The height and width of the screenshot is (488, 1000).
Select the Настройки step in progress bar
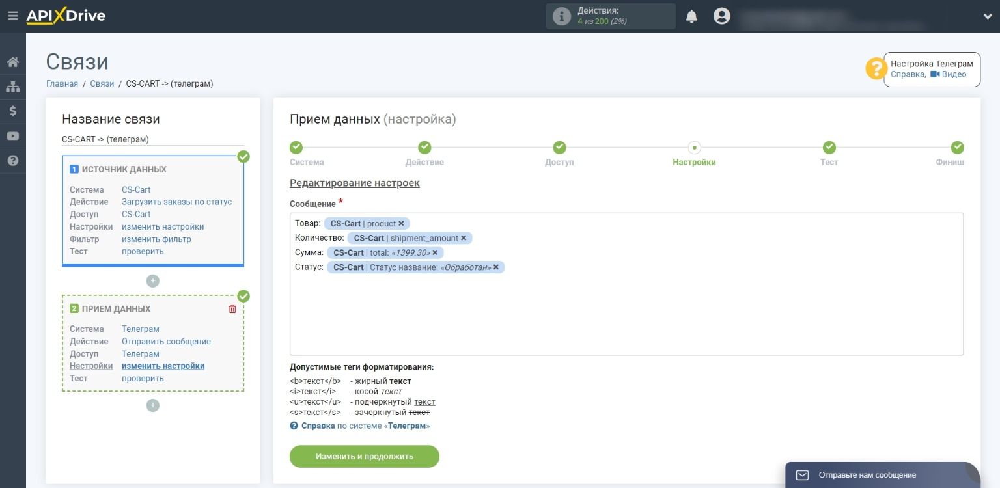coord(694,148)
